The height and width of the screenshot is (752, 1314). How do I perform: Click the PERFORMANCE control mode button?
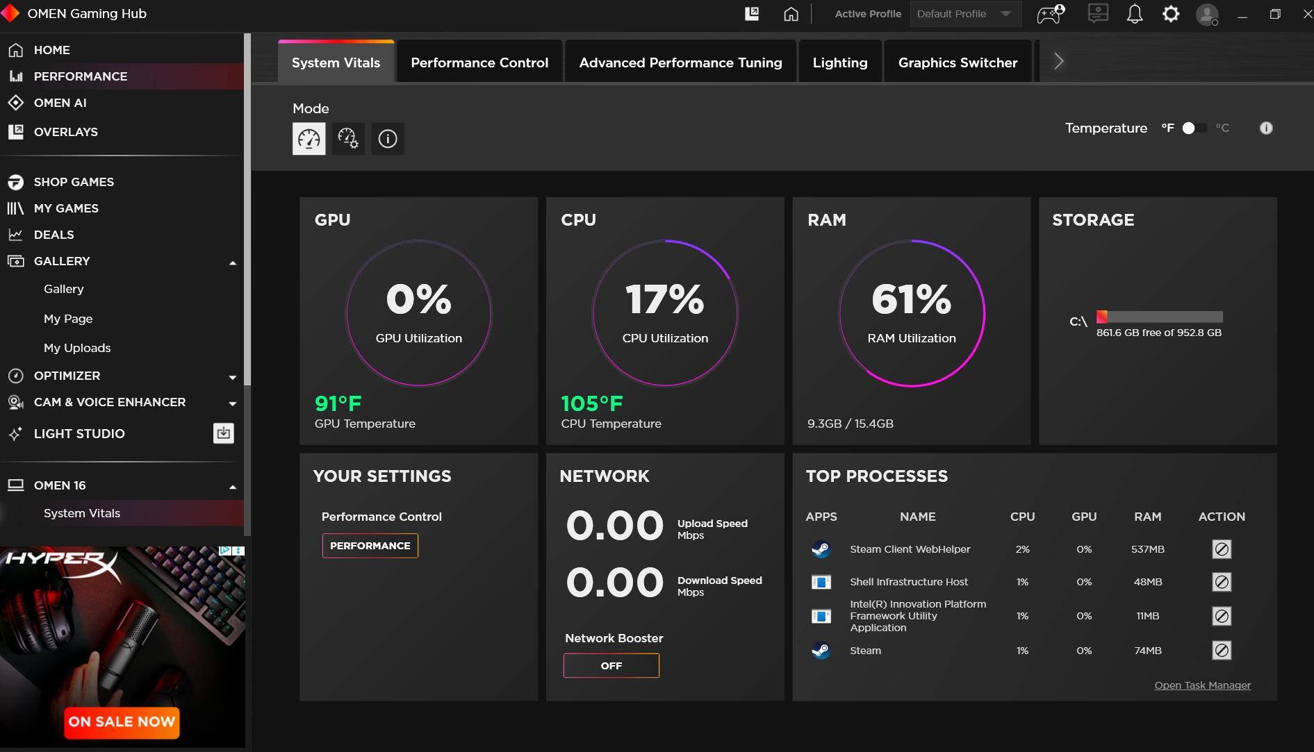370,546
